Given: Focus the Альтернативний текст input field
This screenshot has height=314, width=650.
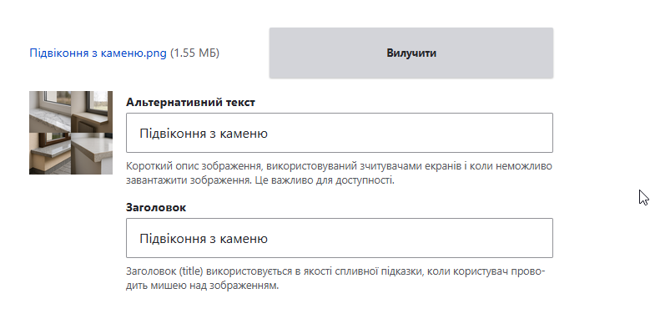Looking at the screenshot, I should [x=339, y=133].
